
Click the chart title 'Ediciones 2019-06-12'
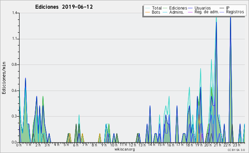[x=64, y=7]
